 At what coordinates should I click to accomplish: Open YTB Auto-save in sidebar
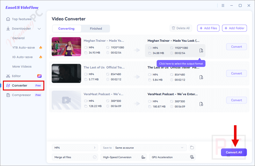(x=24, y=48)
